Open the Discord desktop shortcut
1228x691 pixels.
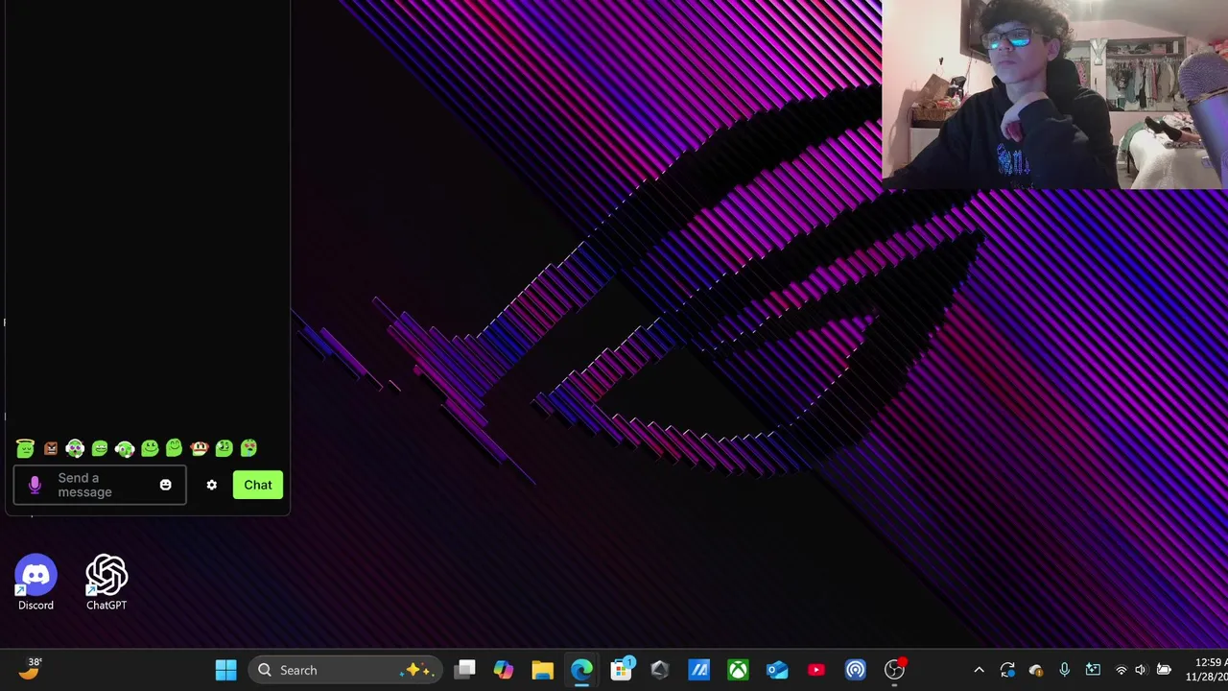click(x=35, y=583)
